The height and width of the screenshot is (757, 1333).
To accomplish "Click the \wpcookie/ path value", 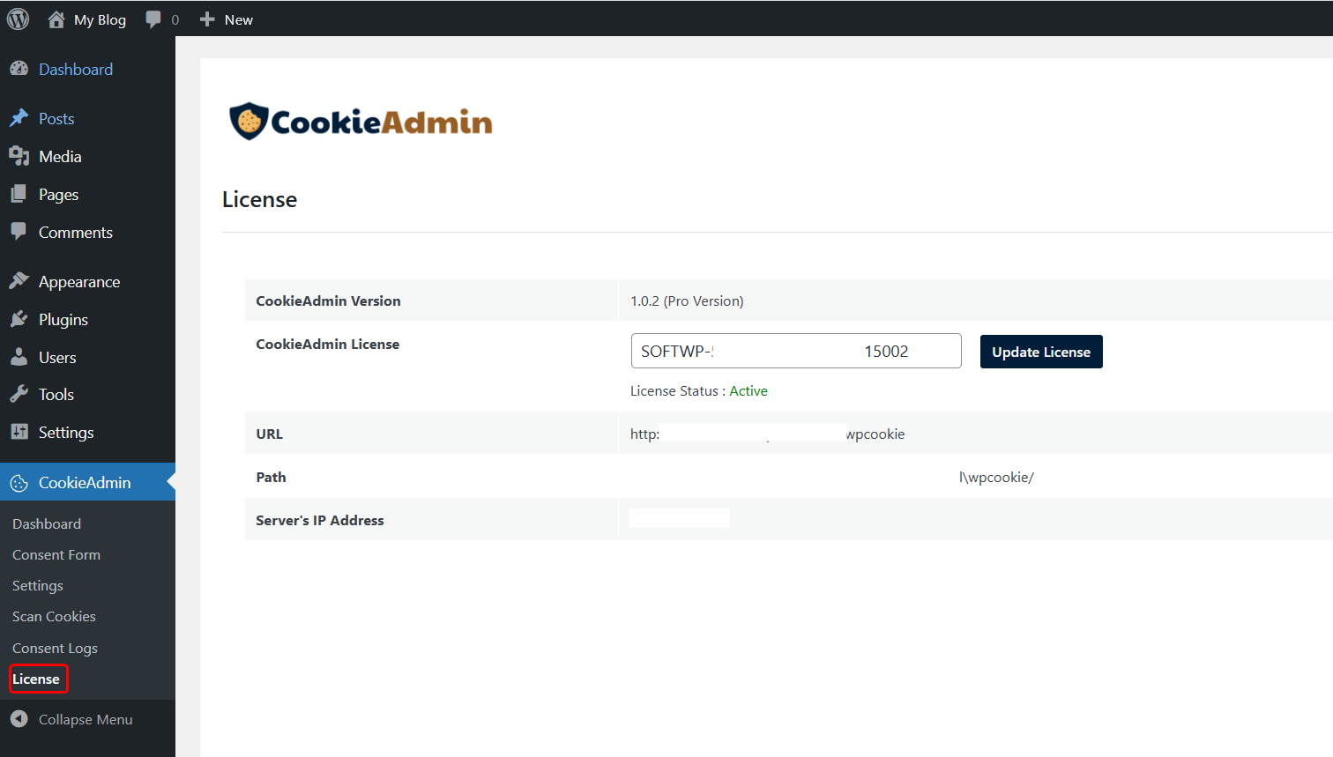I will 996,477.
